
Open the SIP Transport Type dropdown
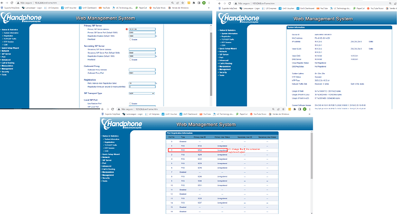pos(142,93)
